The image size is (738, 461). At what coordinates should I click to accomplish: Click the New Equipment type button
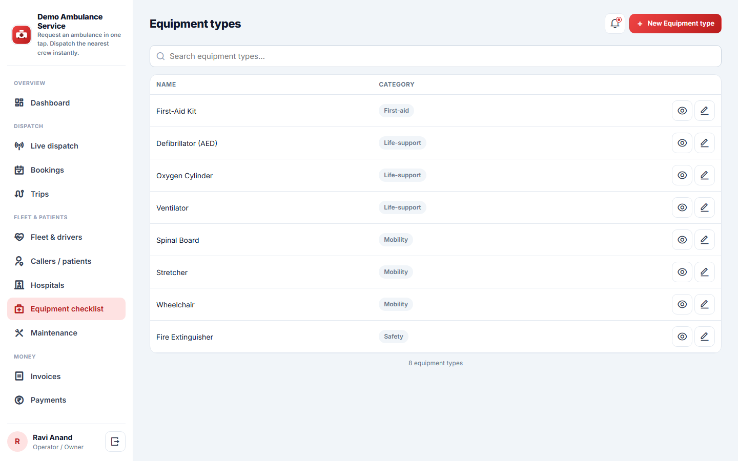(675, 24)
